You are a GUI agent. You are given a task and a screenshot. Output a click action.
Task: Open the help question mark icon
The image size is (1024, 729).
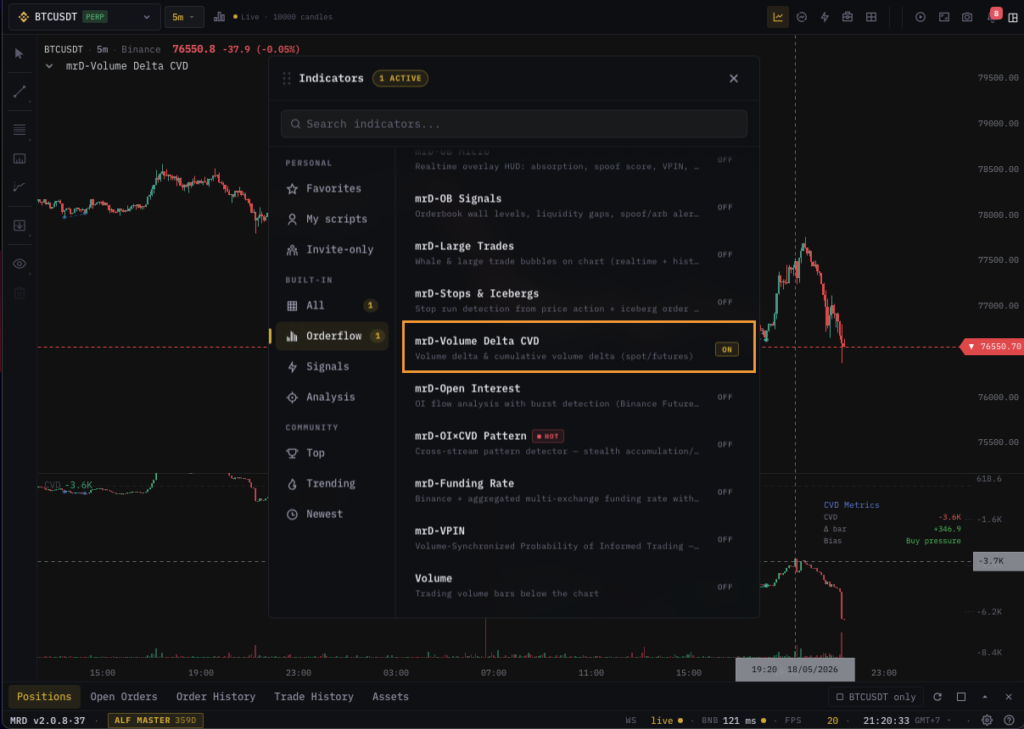[x=1009, y=721]
